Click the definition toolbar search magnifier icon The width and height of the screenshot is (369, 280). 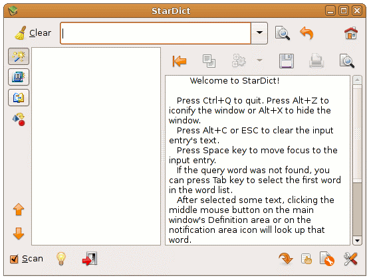[347, 61]
